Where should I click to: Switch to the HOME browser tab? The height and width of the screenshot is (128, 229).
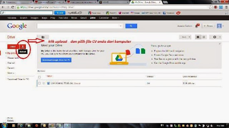coord(114,2)
